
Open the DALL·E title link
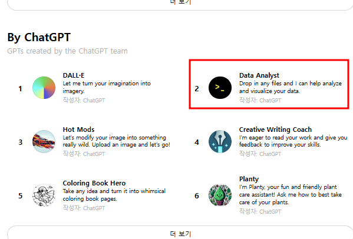click(74, 75)
